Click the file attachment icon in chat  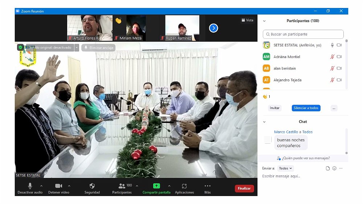pyautogui.click(x=328, y=168)
